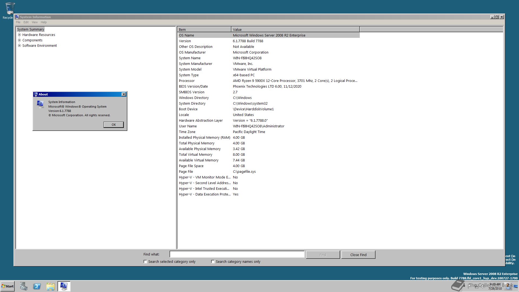519x292 pixels.
Task: Select the BIOS Version/Date row
Action: (268, 87)
